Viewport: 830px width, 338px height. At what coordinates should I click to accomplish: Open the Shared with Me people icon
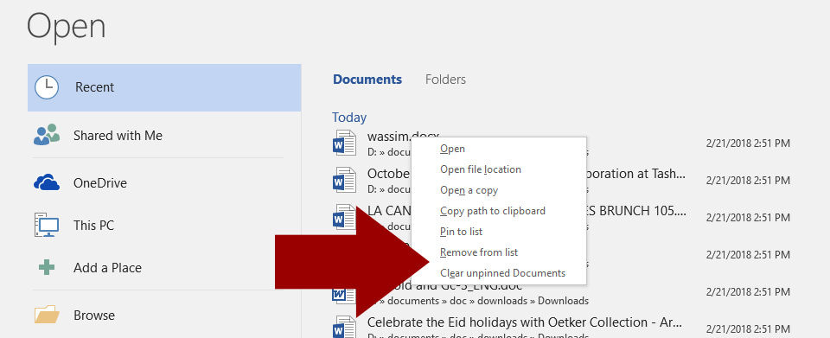pyautogui.click(x=47, y=136)
